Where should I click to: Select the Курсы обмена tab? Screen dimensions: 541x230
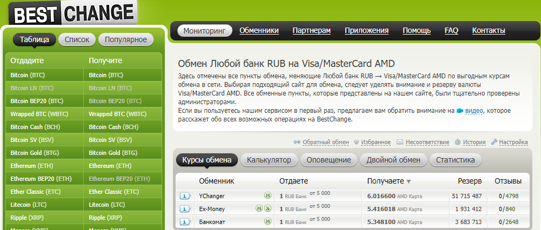tap(207, 160)
